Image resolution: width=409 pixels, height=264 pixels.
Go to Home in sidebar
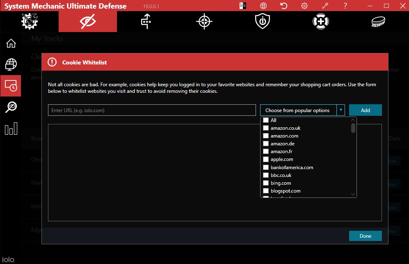[11, 44]
